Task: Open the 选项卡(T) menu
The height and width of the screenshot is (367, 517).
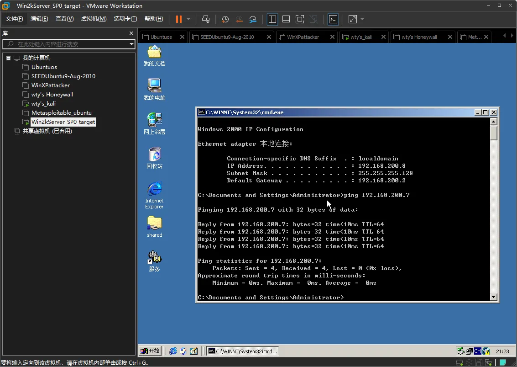Action: point(125,19)
